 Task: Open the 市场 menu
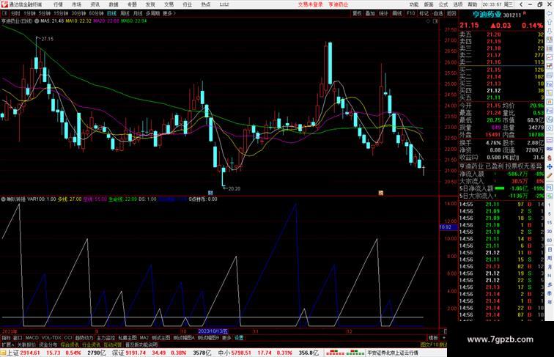click(76, 4)
